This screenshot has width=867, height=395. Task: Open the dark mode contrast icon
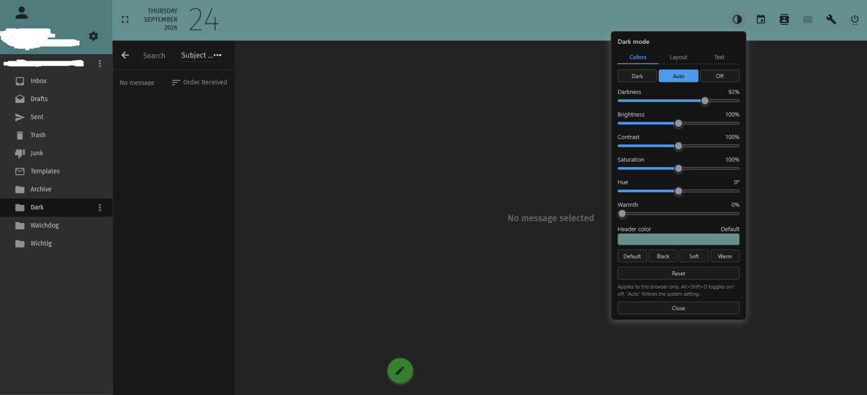pyautogui.click(x=737, y=19)
